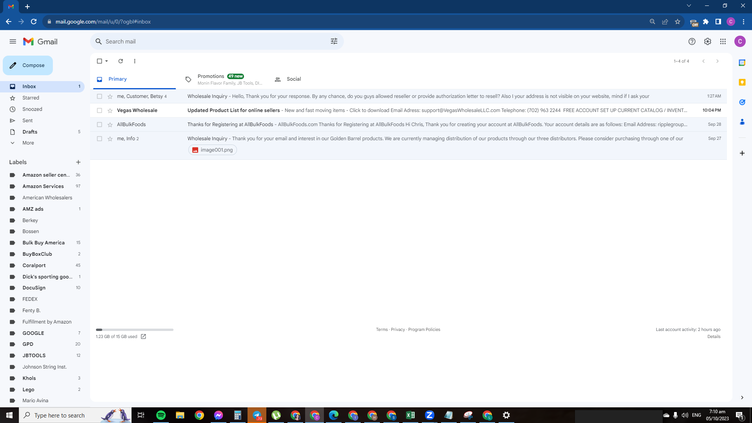
Task: Click the Windows Start button
Action: [9, 415]
